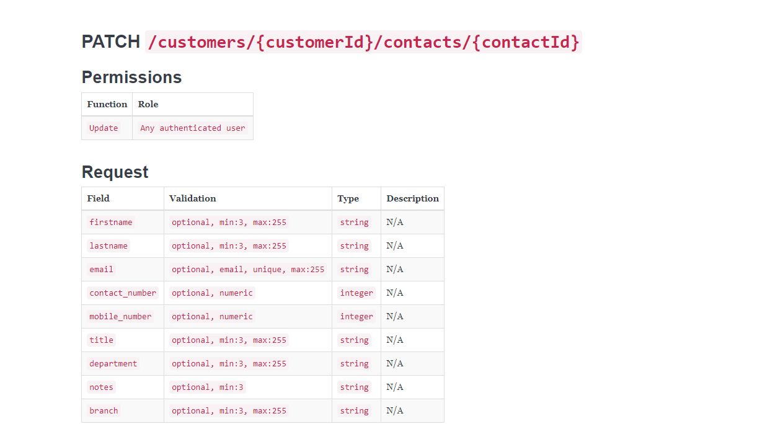Click the email row validation rule text
Image resolution: width=765 pixels, height=424 pixels.
coord(248,270)
